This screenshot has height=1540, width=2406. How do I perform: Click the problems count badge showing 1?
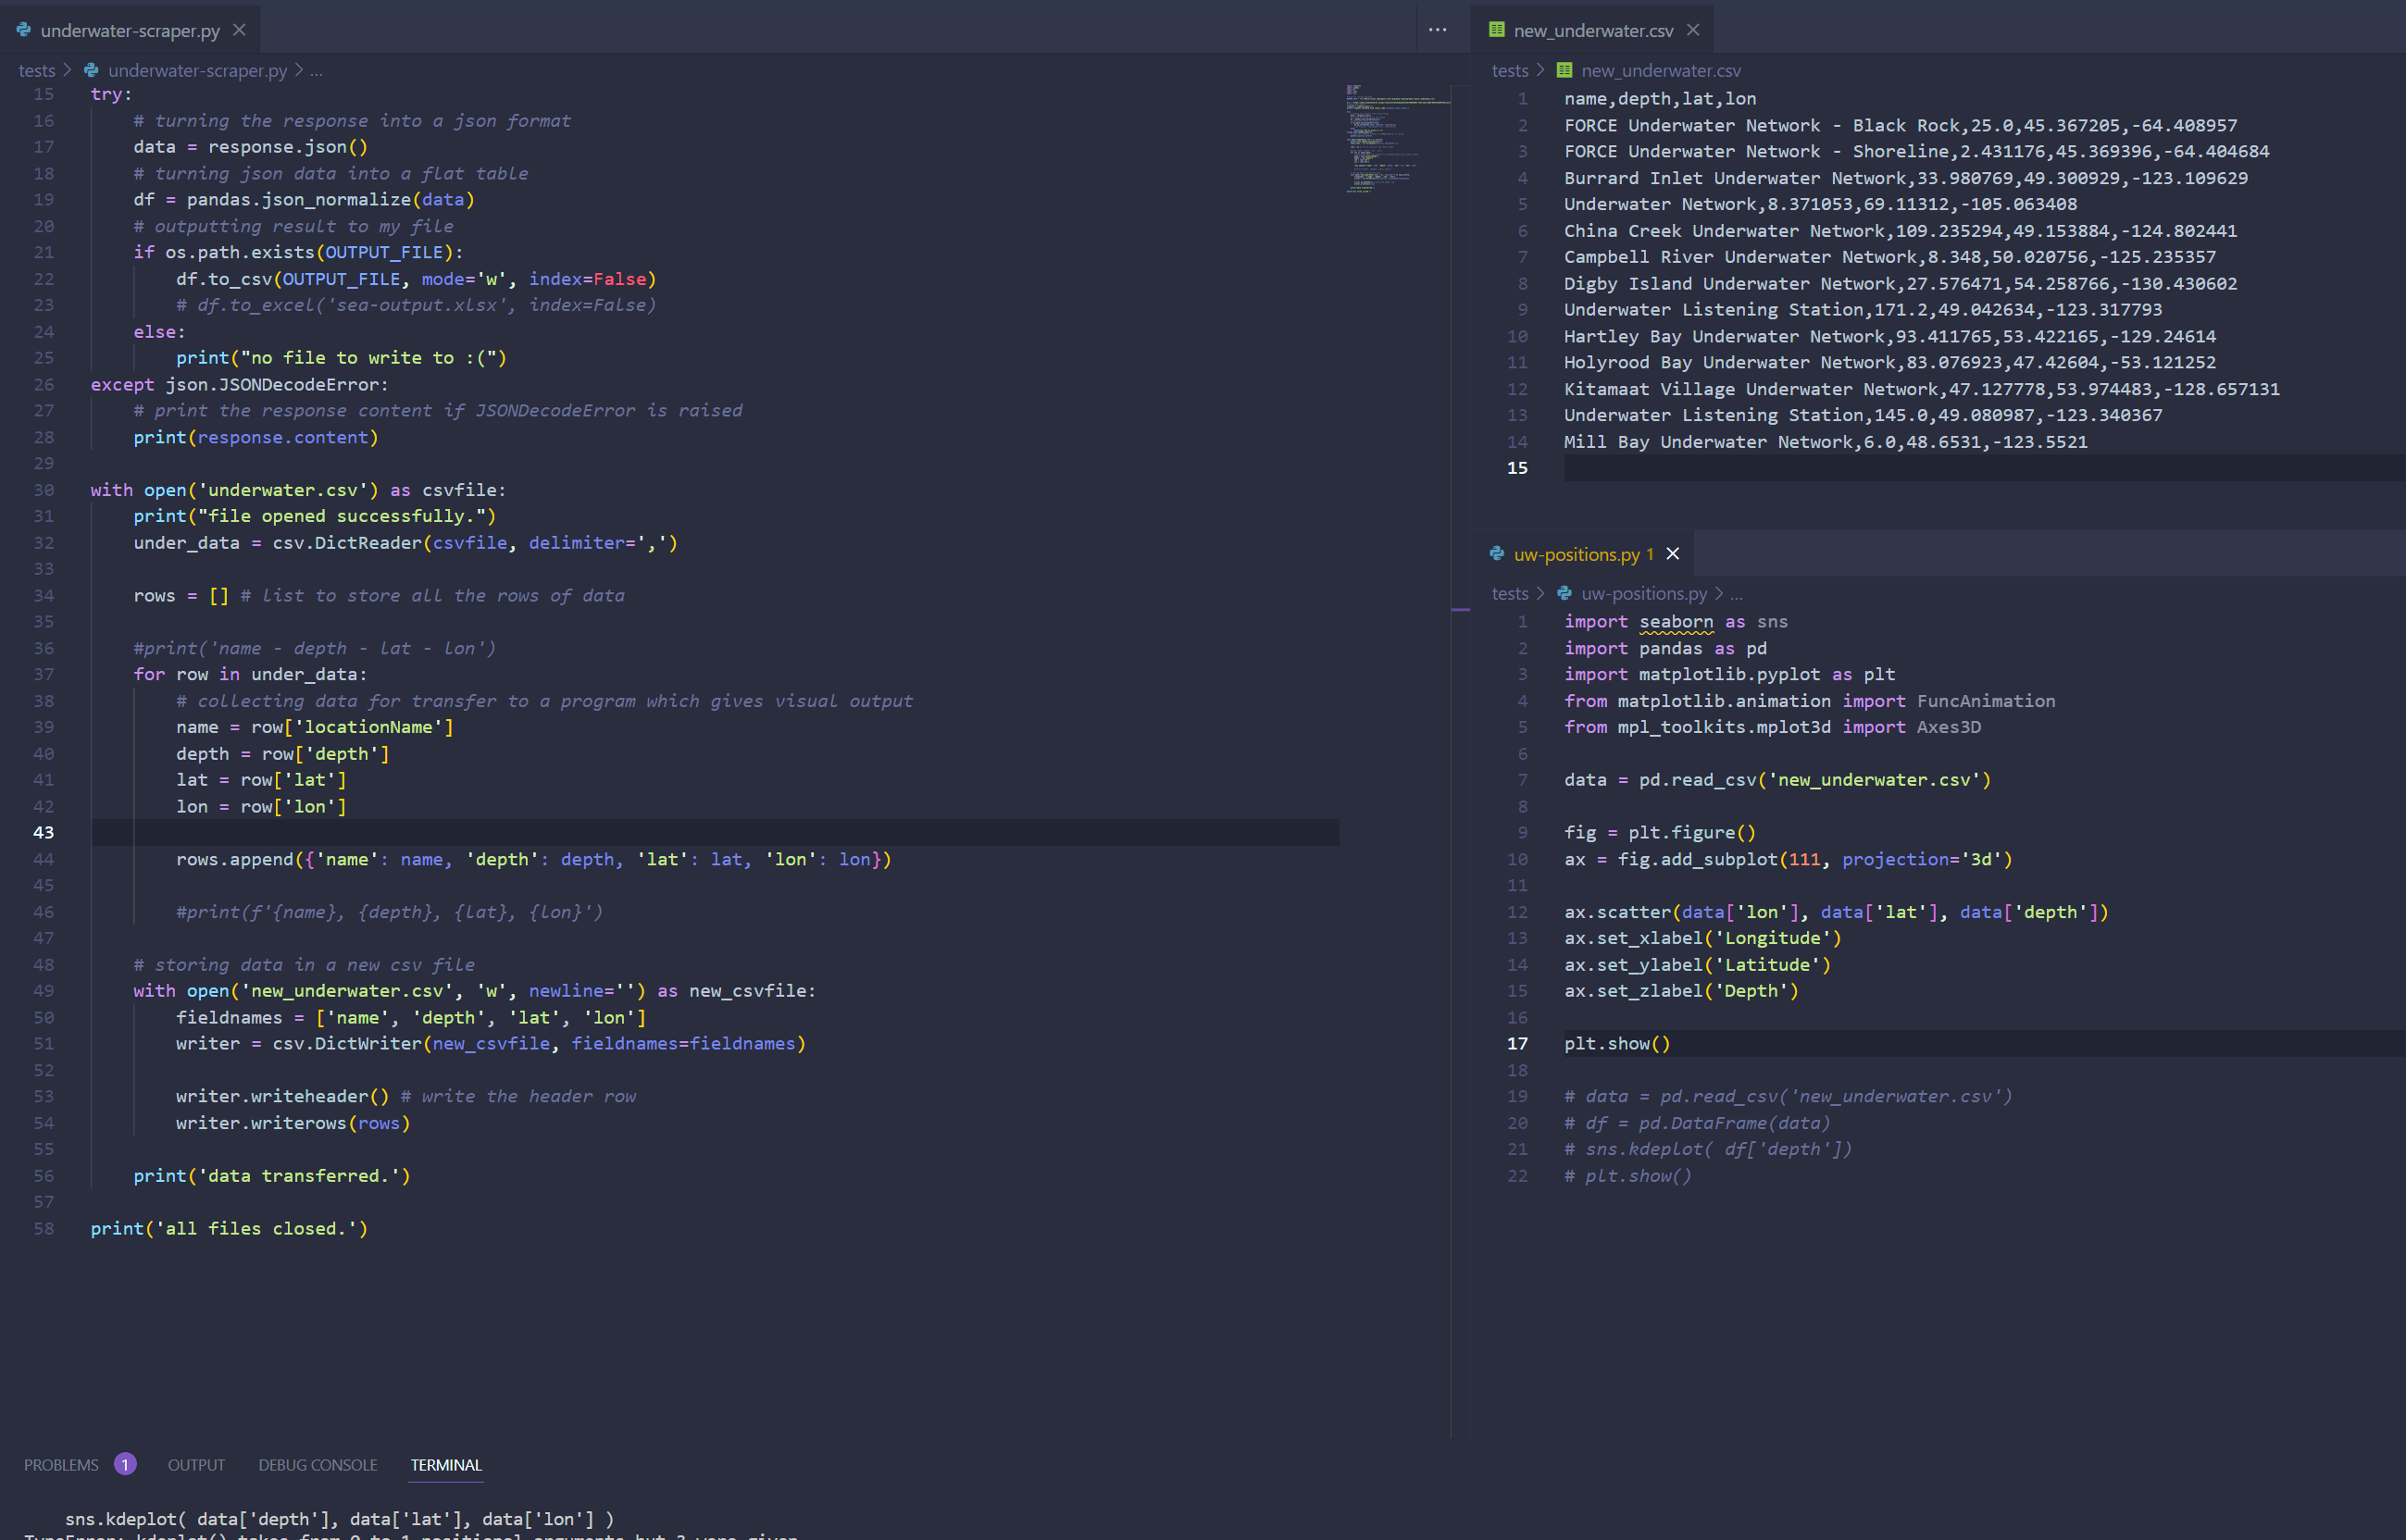click(x=125, y=1464)
